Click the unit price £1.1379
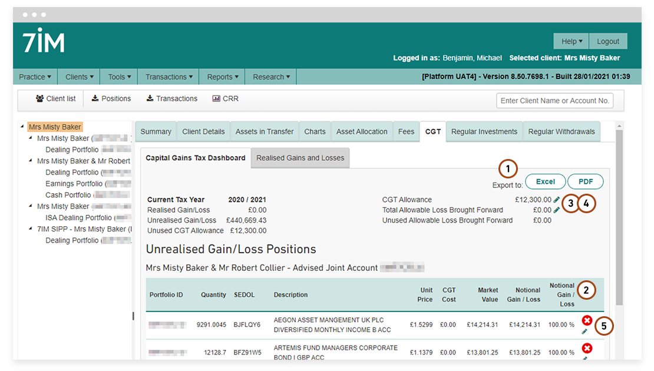Viewport: 654px width, 371px height. 421,353
